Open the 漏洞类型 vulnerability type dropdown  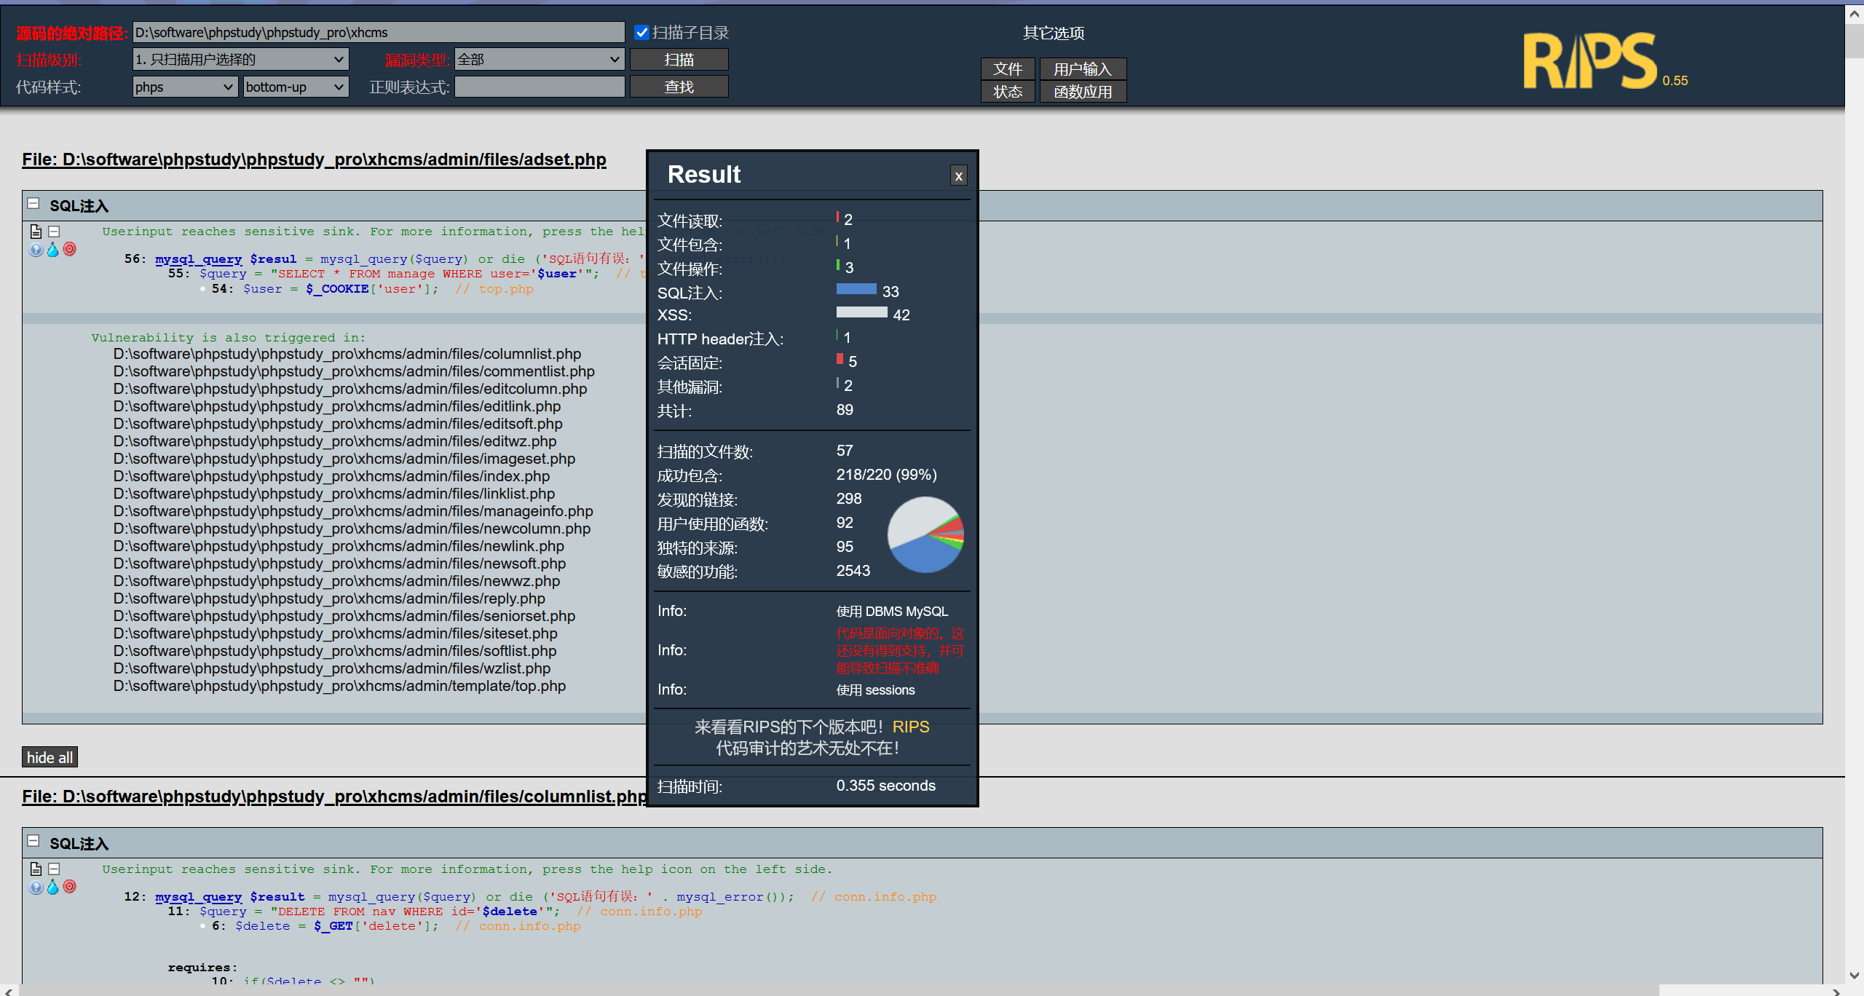(x=539, y=60)
